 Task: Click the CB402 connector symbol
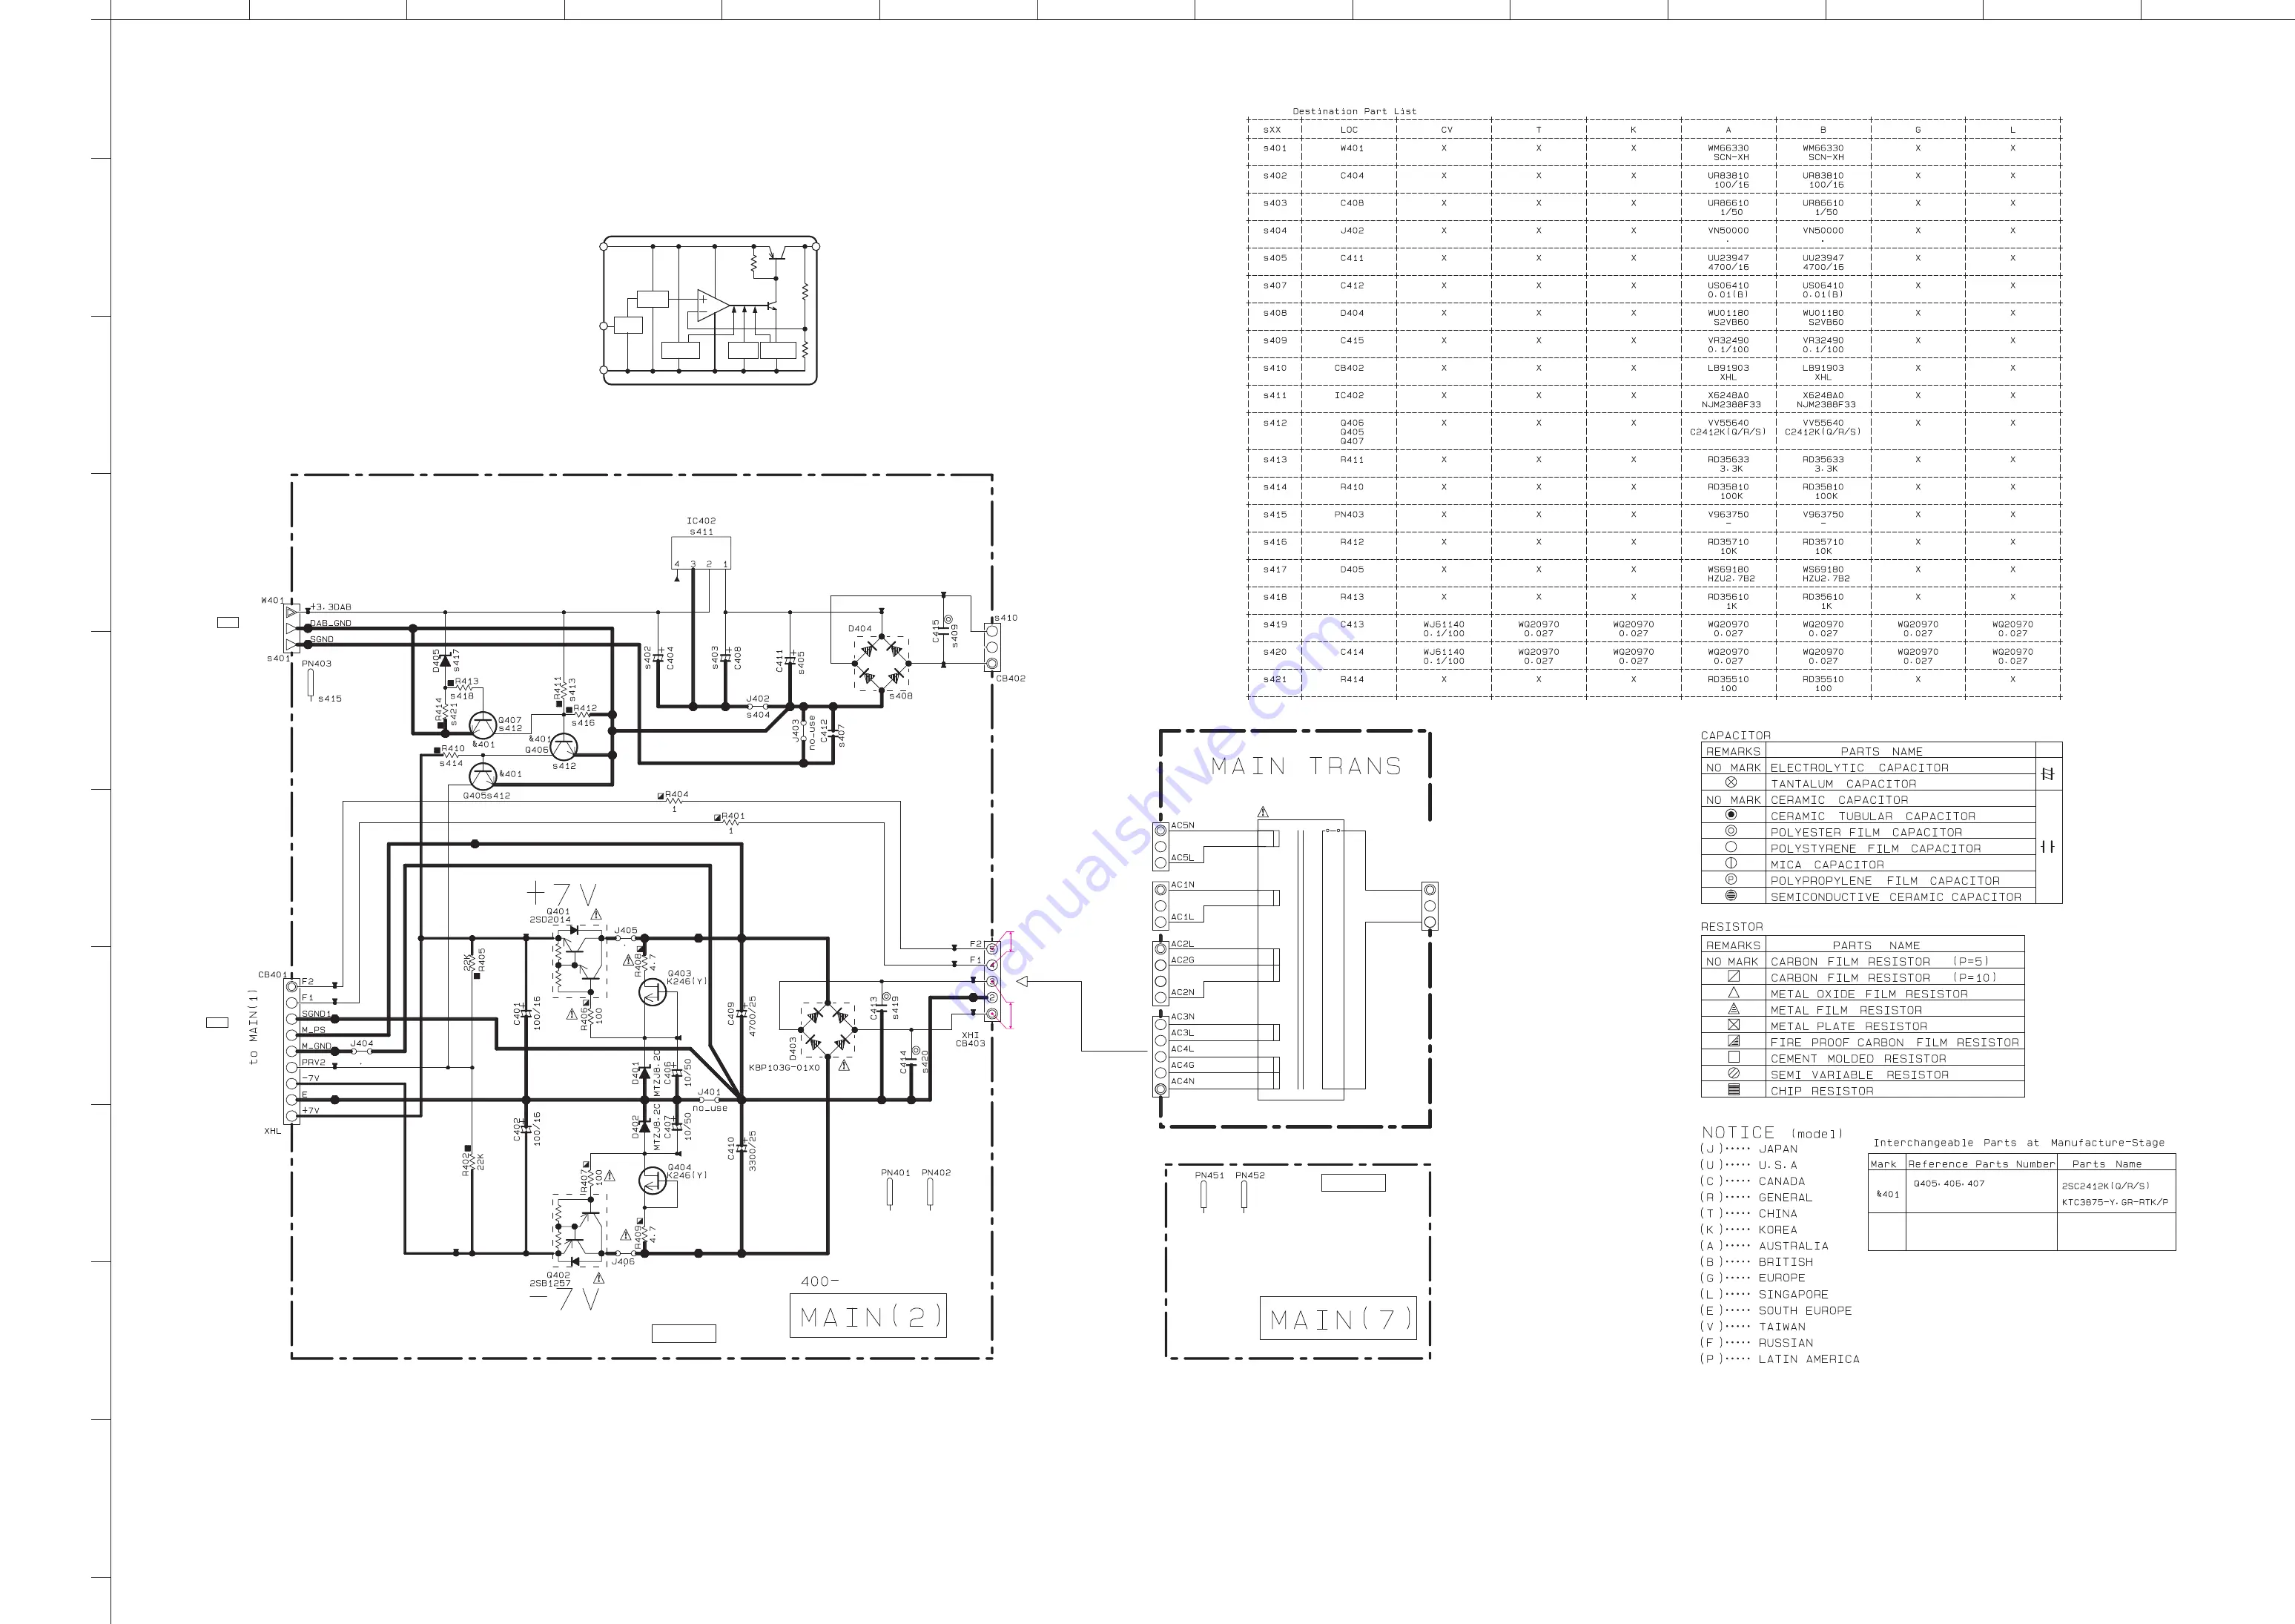[x=992, y=647]
